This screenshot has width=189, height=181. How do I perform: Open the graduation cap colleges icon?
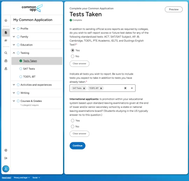coord(6,41)
